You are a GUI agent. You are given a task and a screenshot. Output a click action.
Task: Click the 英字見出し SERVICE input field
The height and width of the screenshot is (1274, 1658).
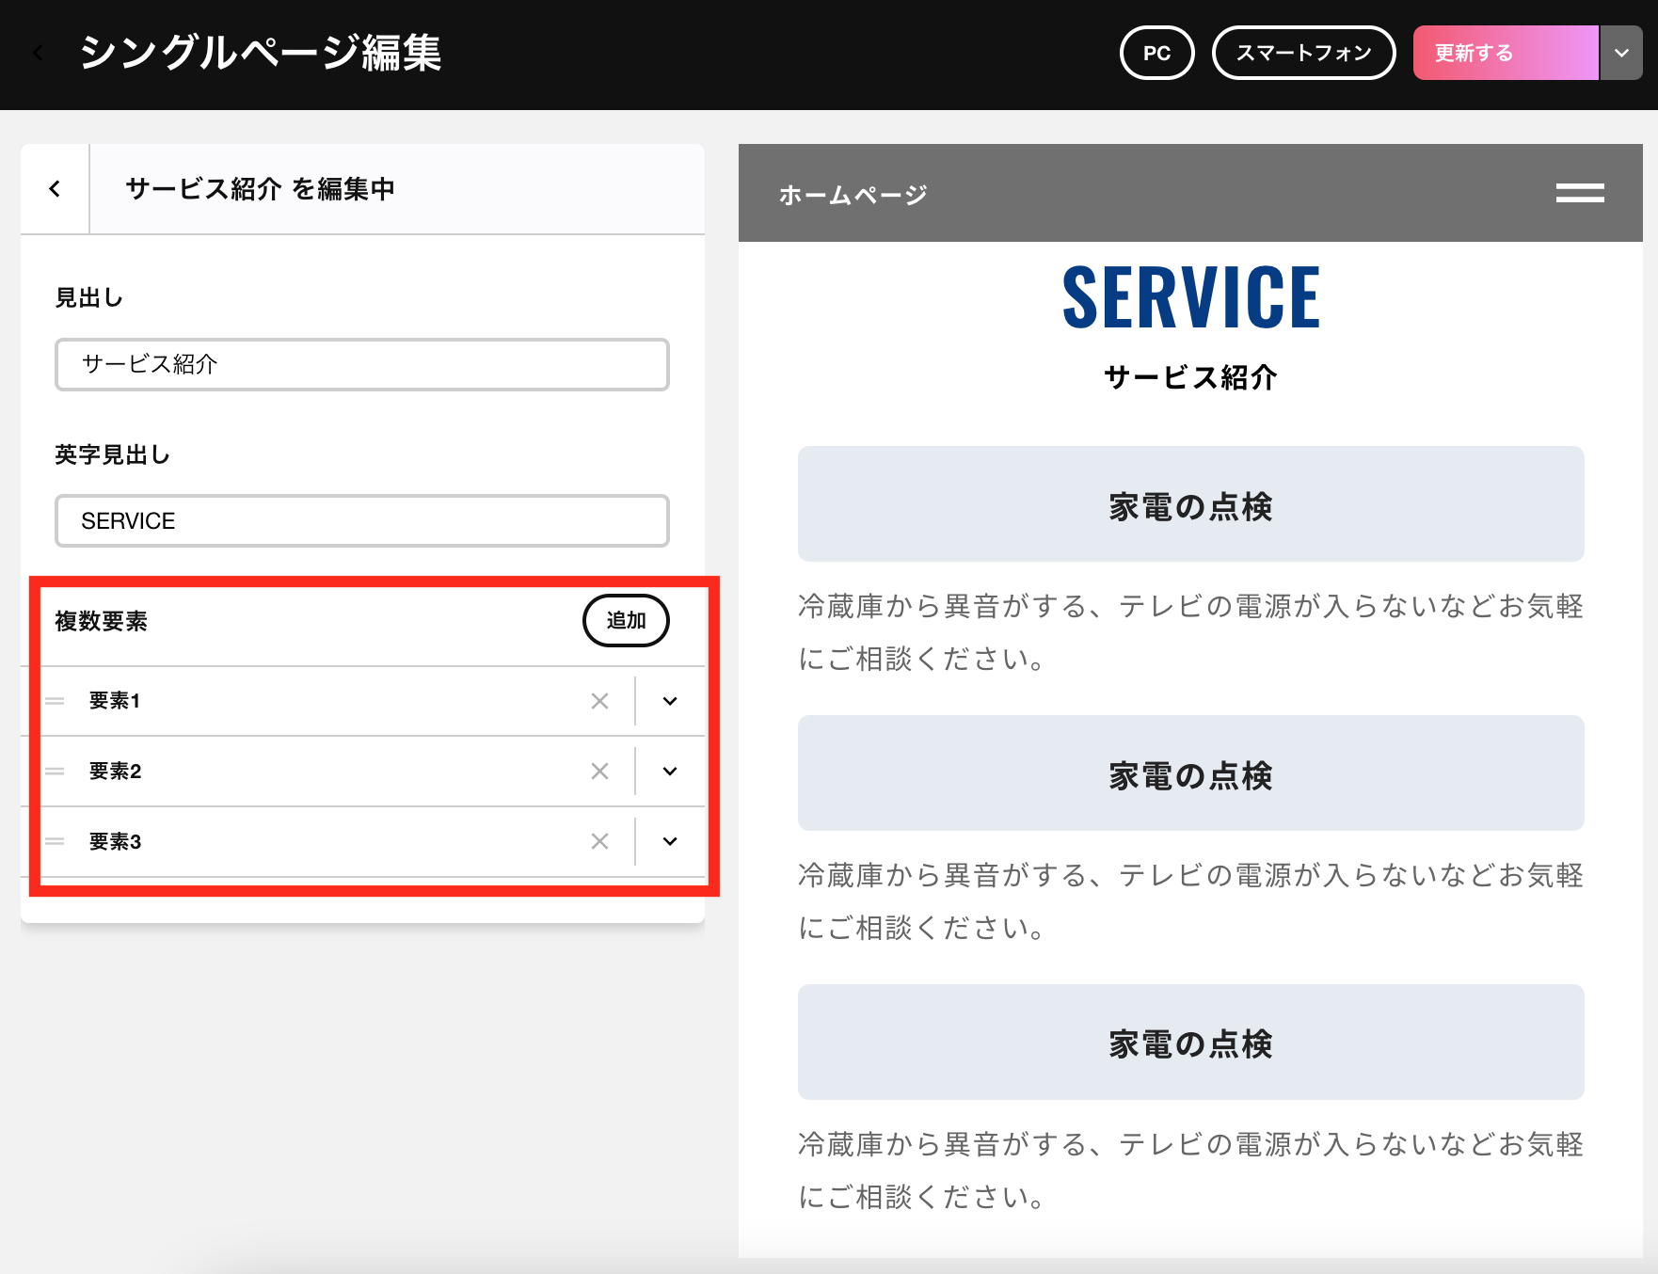362,520
